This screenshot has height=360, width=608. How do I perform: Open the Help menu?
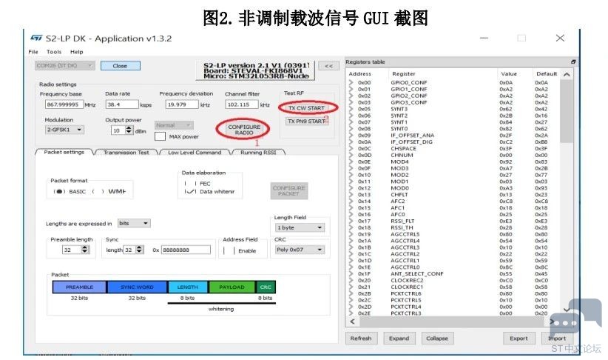coord(76,52)
